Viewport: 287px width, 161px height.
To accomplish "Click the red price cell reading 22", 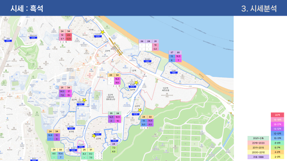I will coord(69,35).
